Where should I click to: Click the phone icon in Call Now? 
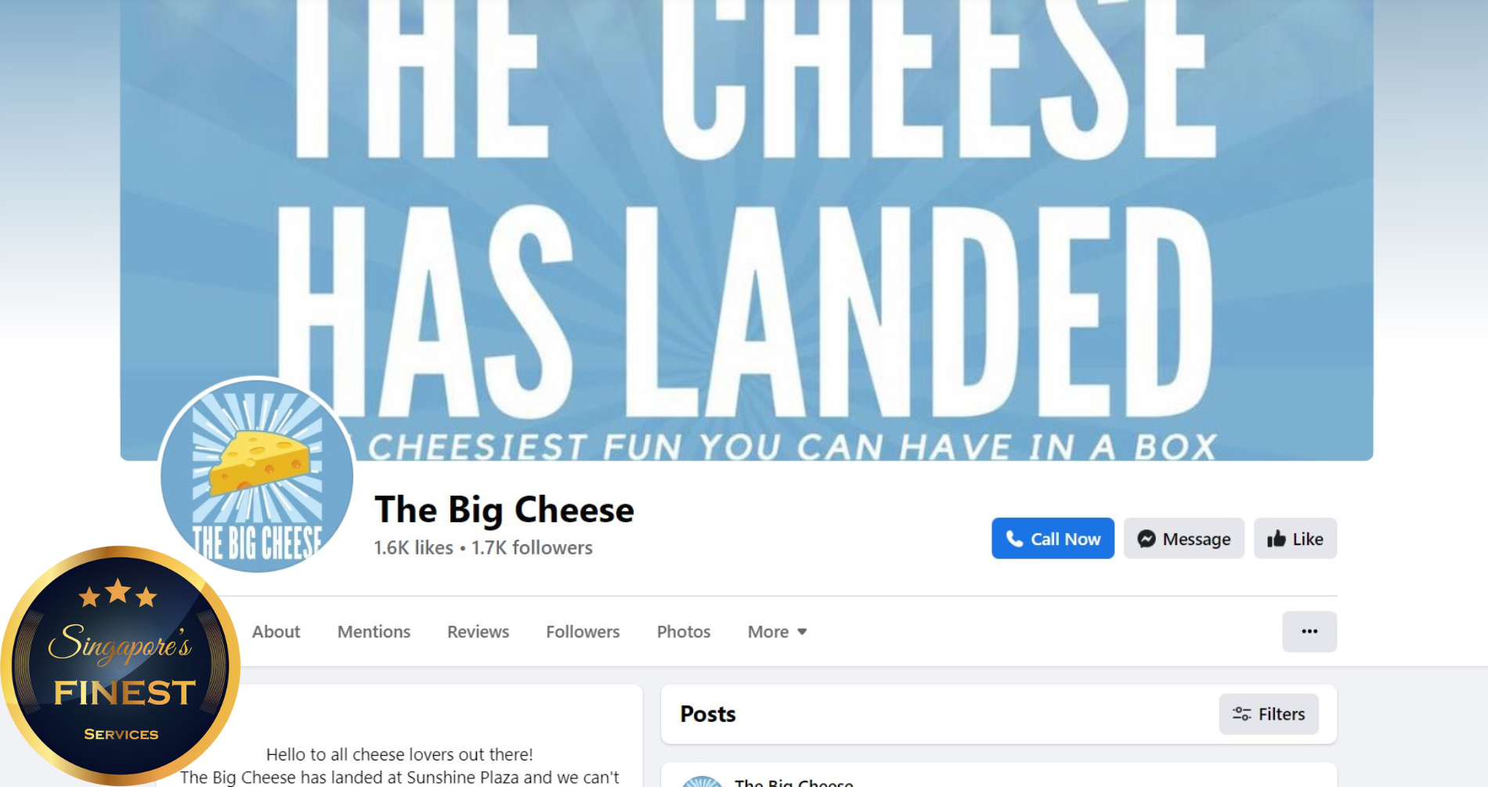pyautogui.click(x=1014, y=539)
